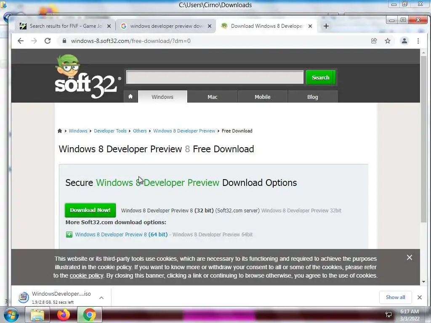The width and height of the screenshot is (431, 323).
Task: Open the Windows breadcrumb link
Action: pyautogui.click(x=78, y=131)
